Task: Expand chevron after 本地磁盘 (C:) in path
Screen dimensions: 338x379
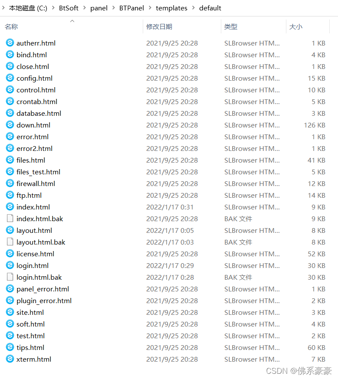Action: coord(53,8)
